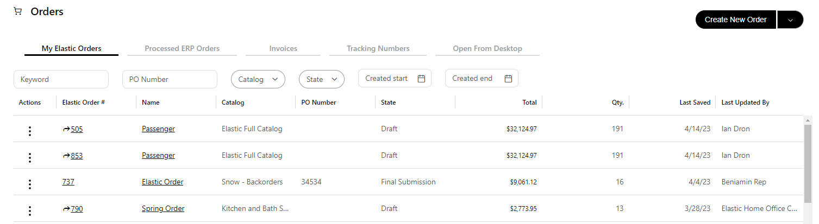Click into the PO Number field

coord(170,79)
